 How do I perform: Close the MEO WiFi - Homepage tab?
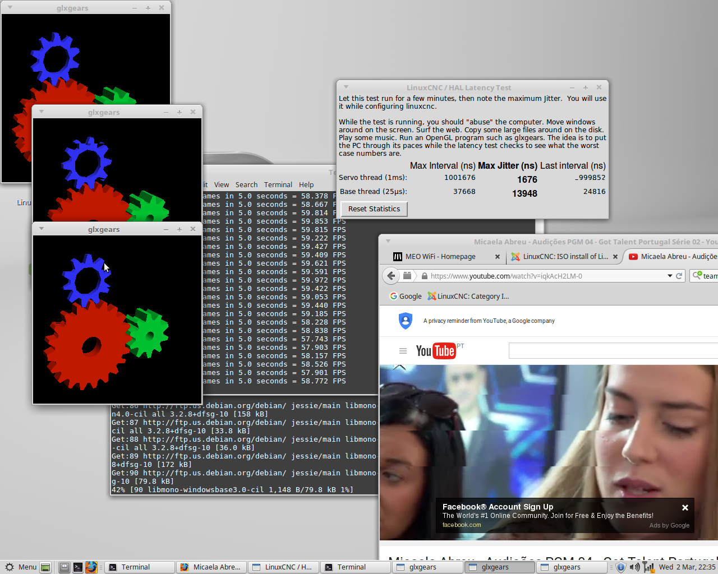[x=498, y=257]
